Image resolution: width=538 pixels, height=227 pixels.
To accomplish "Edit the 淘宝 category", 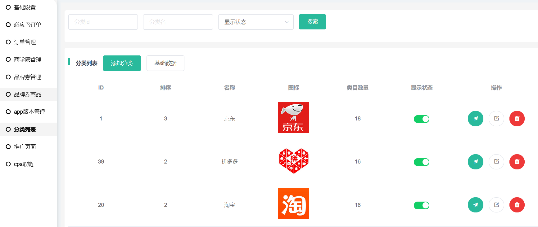I will 496,205.
